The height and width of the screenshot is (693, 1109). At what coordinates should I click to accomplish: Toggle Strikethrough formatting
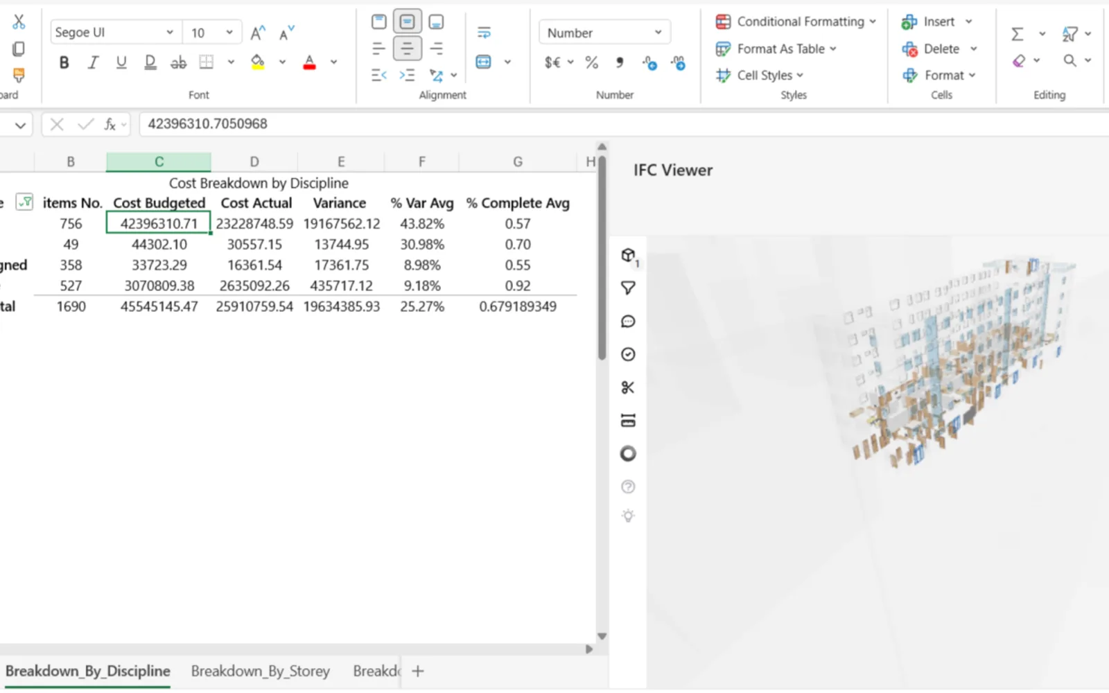(x=178, y=62)
